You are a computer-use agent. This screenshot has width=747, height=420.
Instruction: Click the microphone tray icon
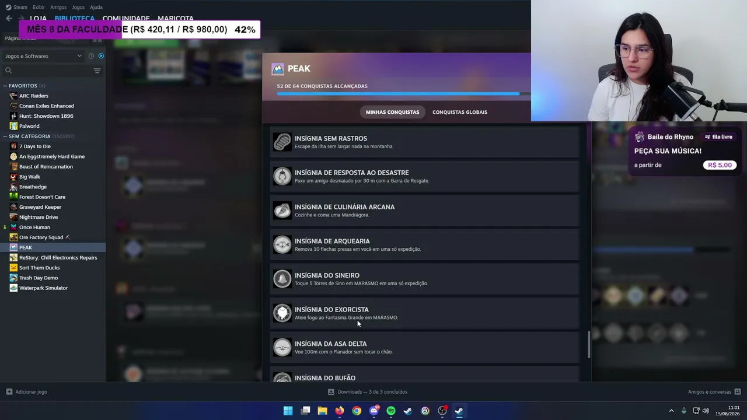(684, 411)
